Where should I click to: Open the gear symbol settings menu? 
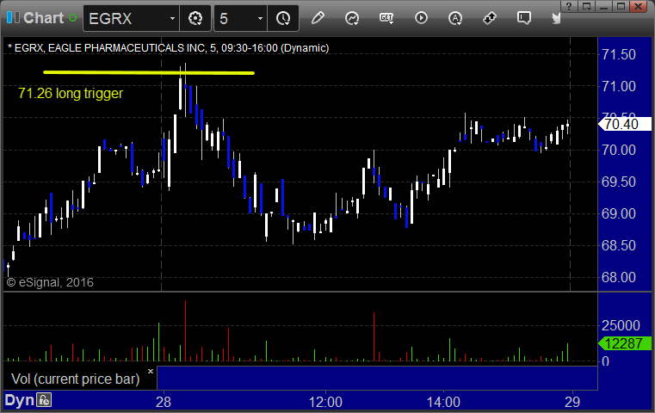click(x=195, y=18)
